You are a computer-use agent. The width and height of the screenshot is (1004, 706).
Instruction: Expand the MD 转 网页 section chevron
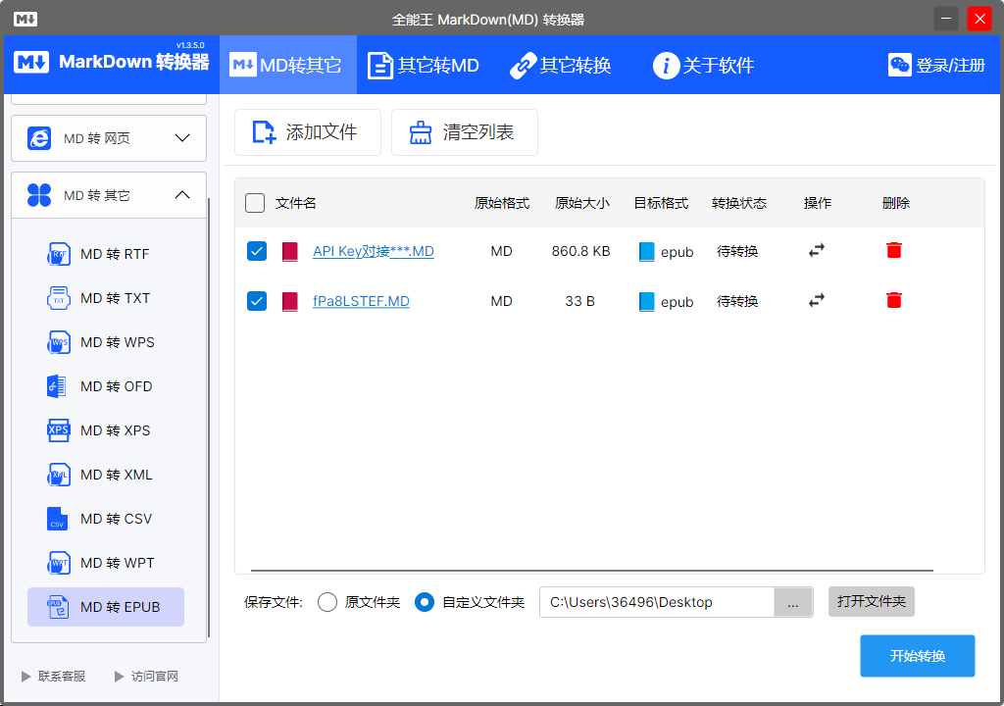point(182,138)
